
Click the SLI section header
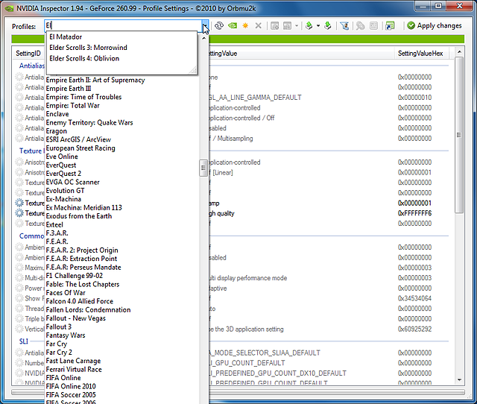[24, 341]
